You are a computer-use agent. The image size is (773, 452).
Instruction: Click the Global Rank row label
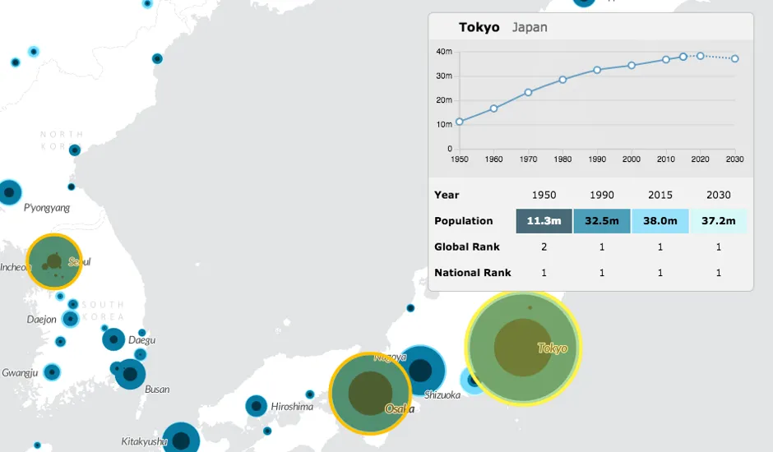coord(467,247)
